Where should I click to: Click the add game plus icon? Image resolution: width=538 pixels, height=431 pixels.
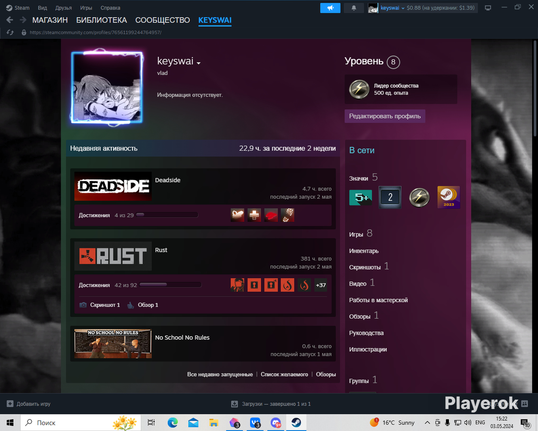(x=10, y=404)
